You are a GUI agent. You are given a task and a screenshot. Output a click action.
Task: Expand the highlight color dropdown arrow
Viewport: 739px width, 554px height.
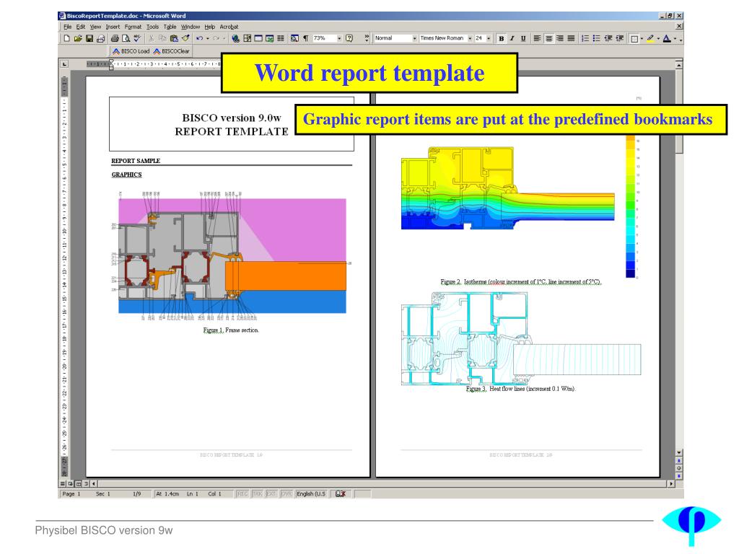pos(658,38)
